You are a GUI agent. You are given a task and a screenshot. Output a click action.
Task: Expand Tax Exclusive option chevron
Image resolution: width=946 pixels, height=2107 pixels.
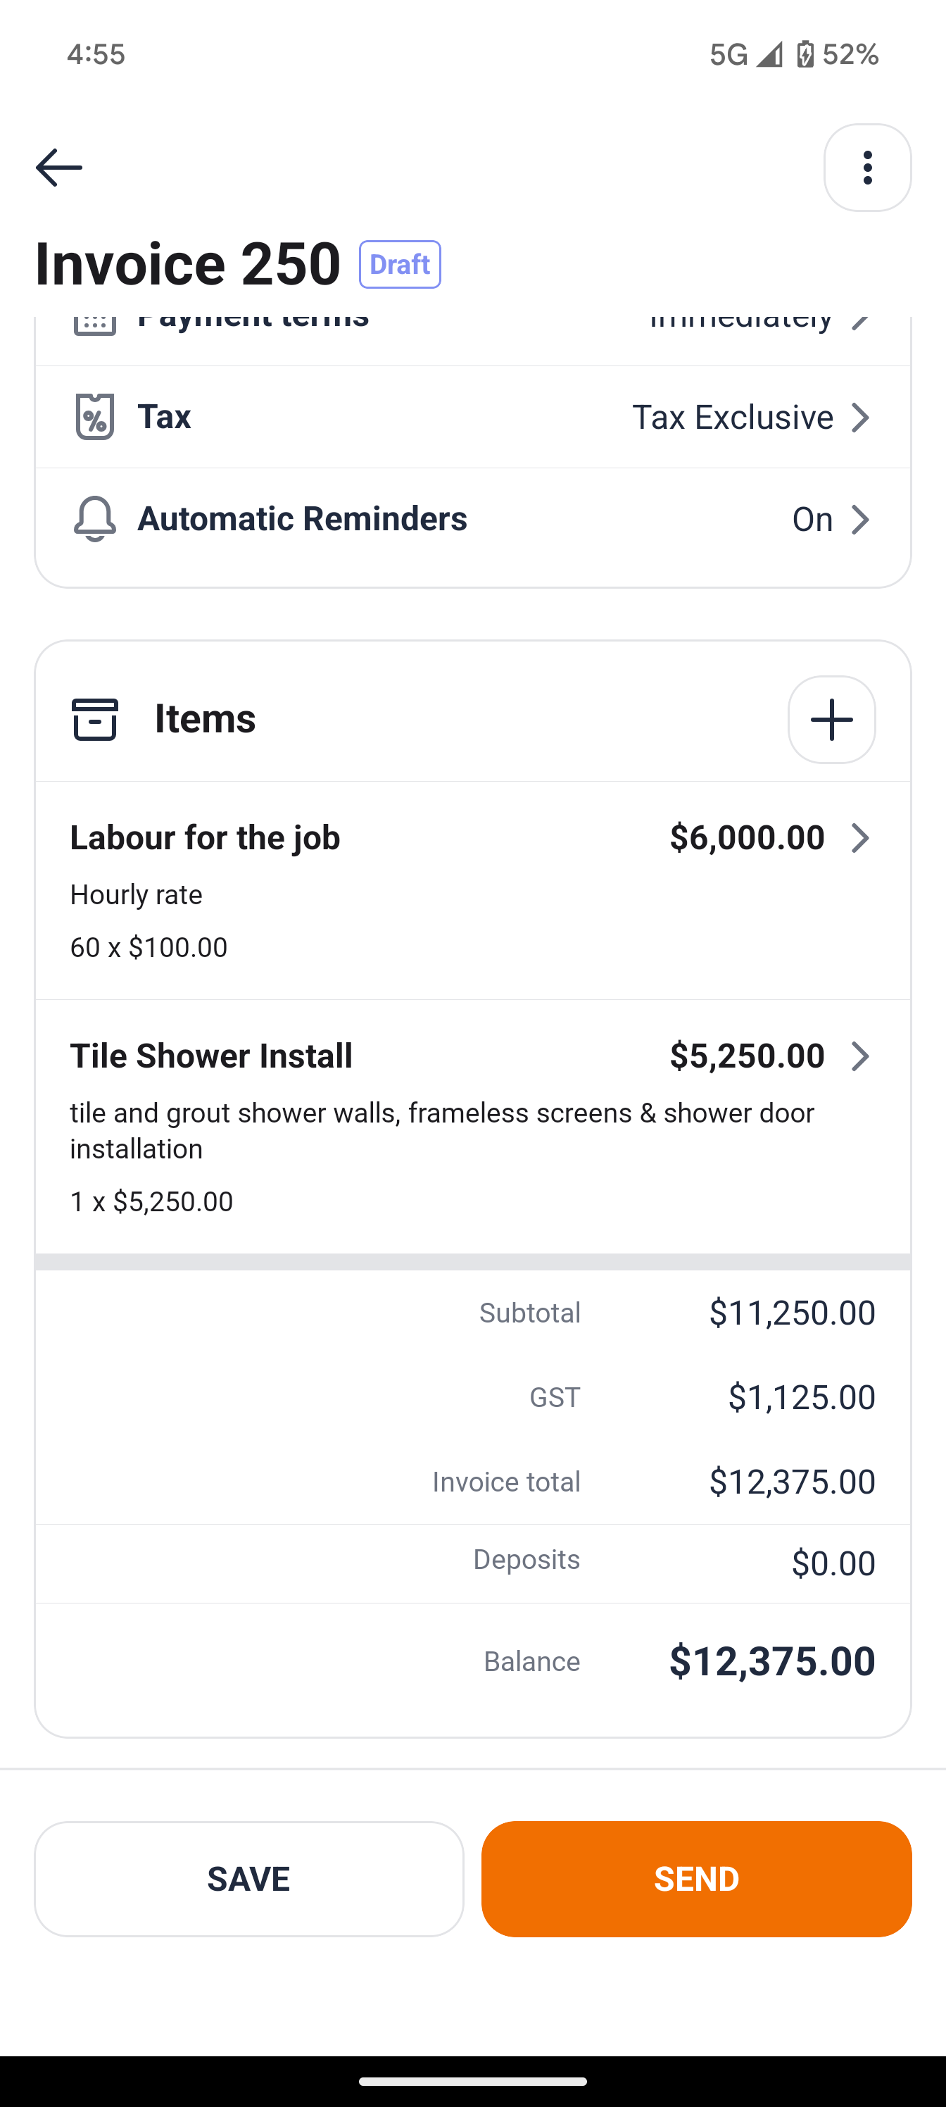pyautogui.click(x=859, y=417)
